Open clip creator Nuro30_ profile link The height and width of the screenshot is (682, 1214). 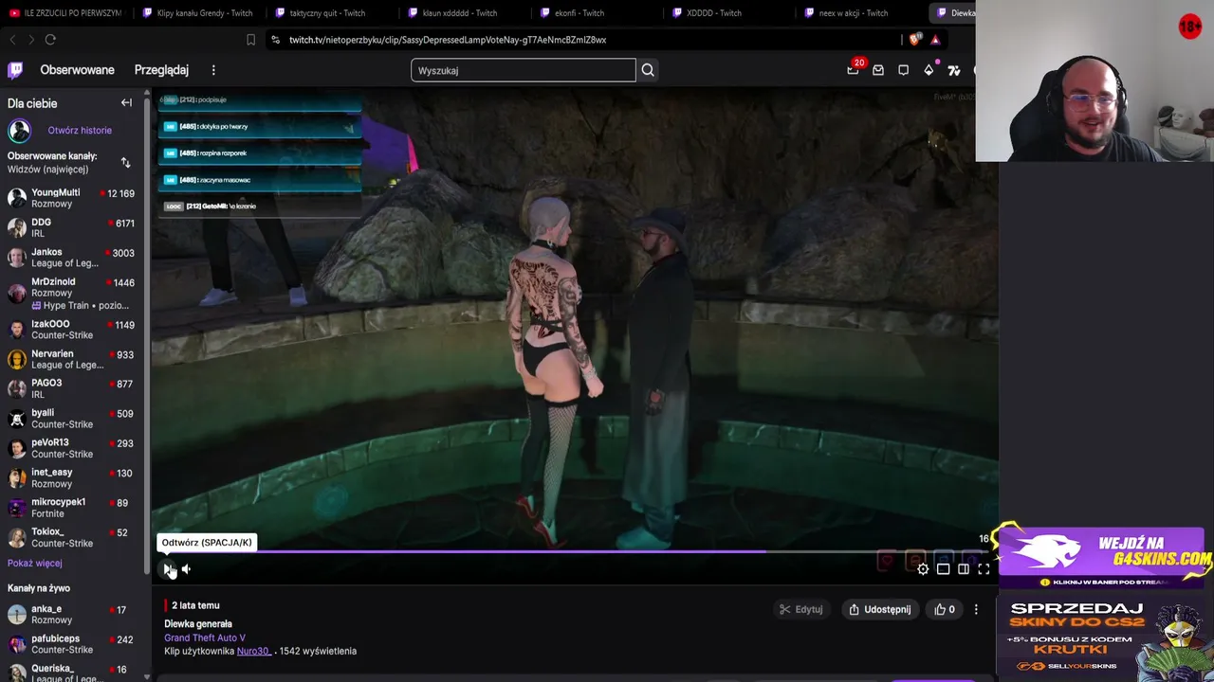click(x=253, y=651)
